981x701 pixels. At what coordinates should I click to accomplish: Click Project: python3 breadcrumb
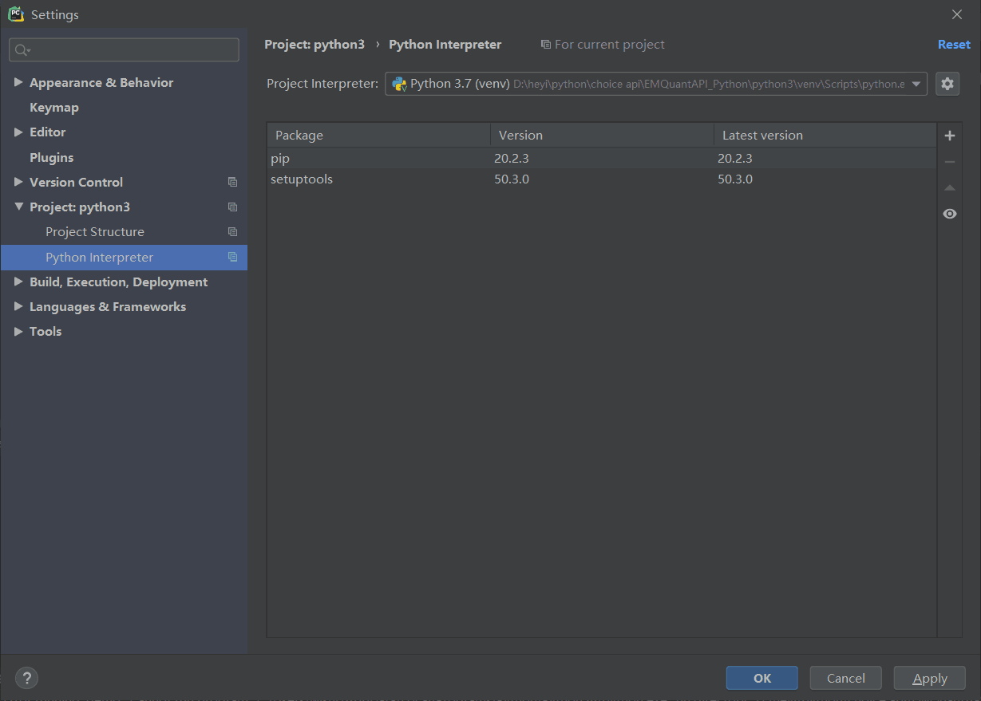314,45
